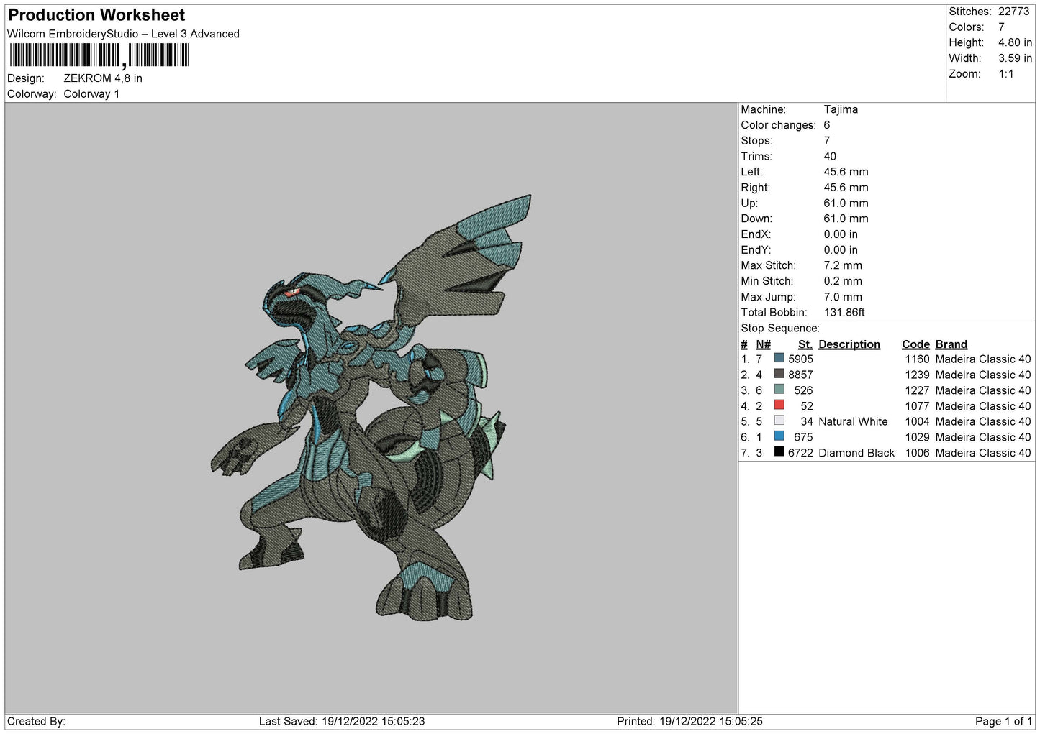This screenshot has width=1040, height=734.
Task: Click the 'Production Worksheet' heading
Action: 96,15
